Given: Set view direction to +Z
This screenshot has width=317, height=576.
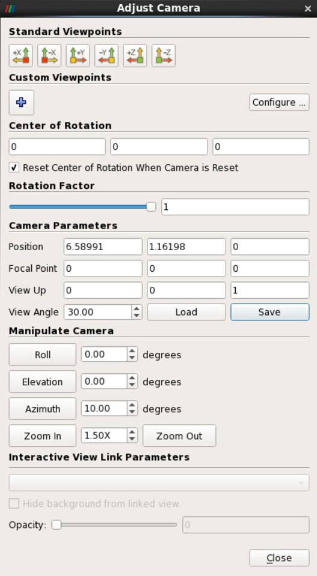Looking at the screenshot, I should point(135,55).
